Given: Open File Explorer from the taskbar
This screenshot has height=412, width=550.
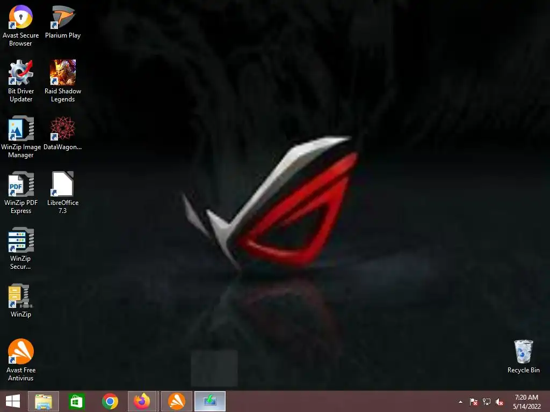Looking at the screenshot, I should pyautogui.click(x=44, y=401).
